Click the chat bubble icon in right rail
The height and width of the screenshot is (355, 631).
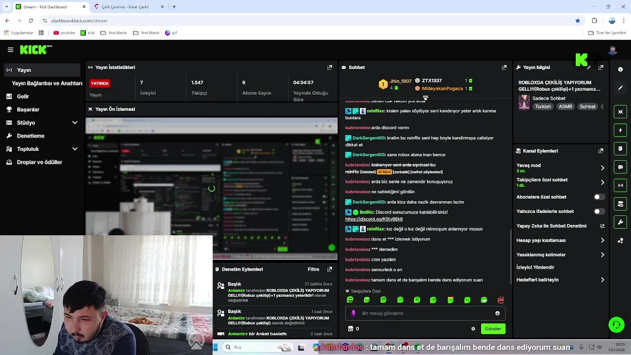(620, 167)
